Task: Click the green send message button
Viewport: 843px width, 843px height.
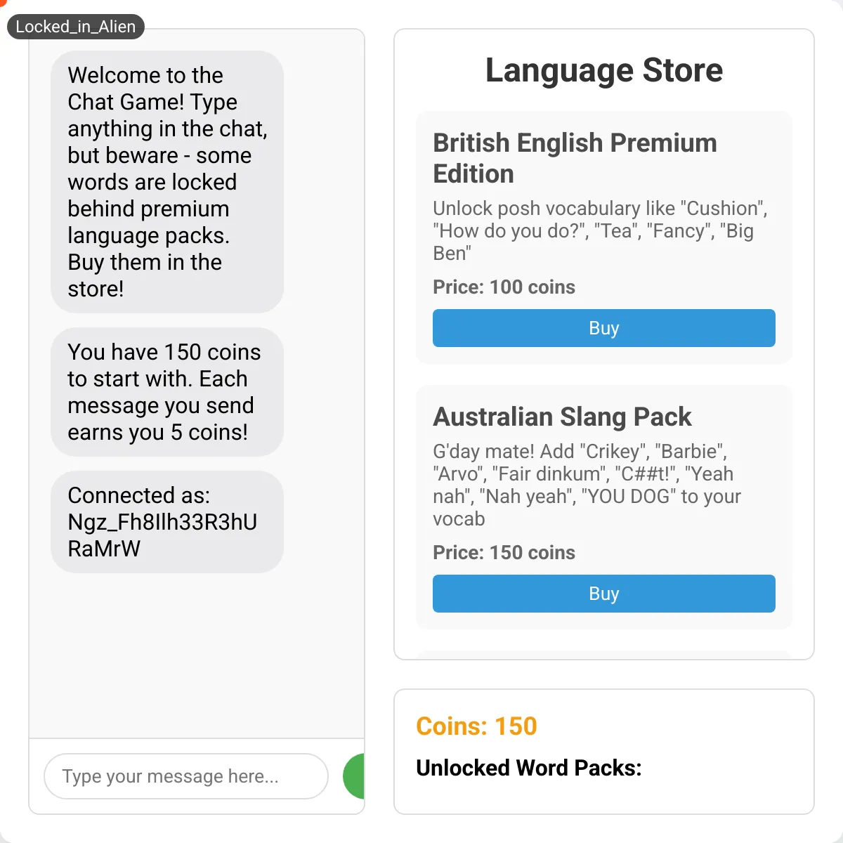Action: (354, 776)
